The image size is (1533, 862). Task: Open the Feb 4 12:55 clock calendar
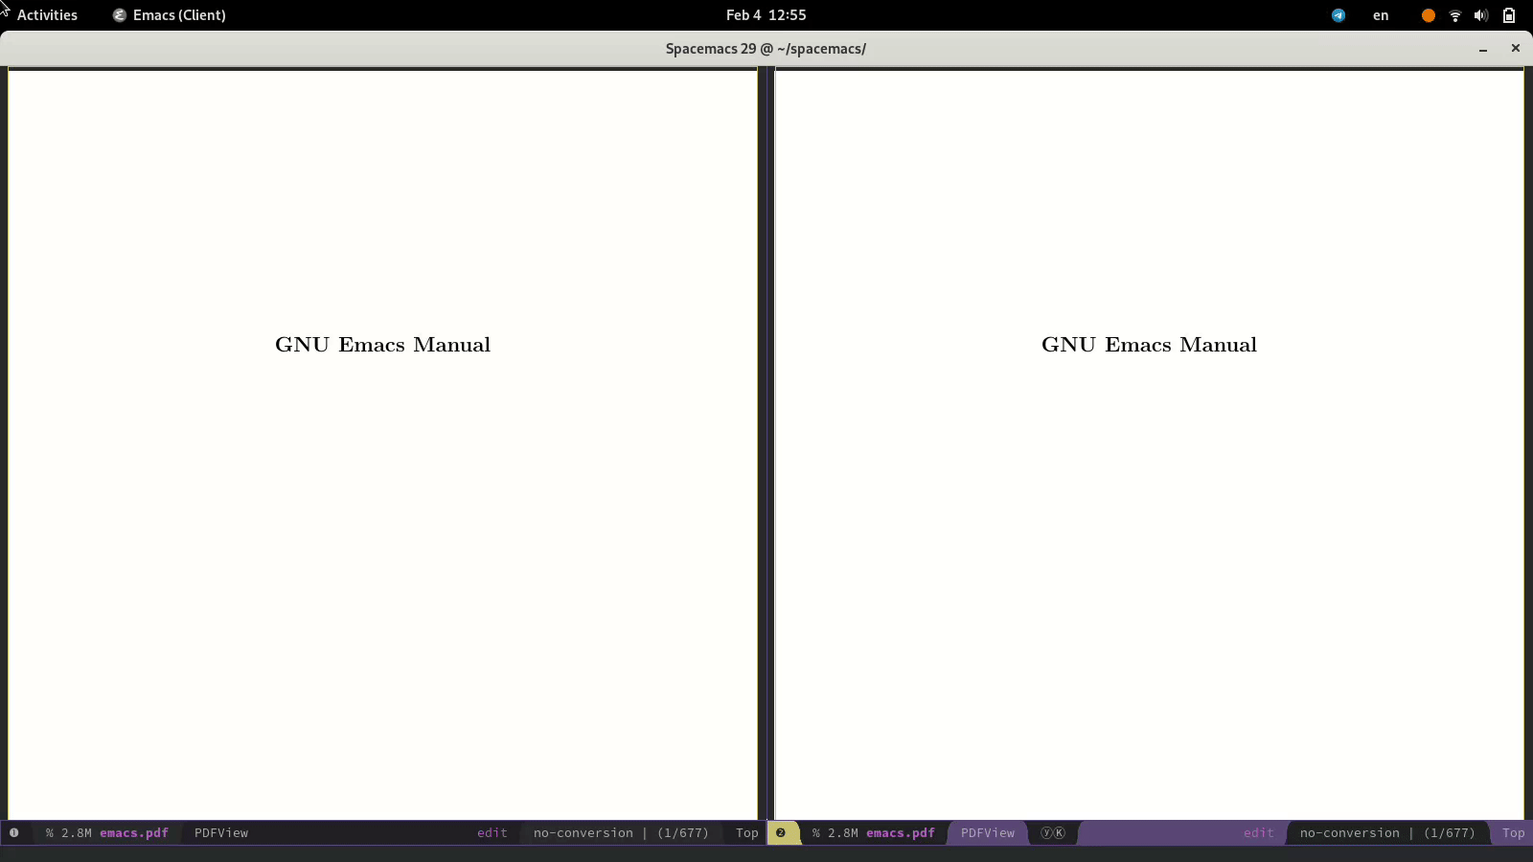(x=766, y=15)
